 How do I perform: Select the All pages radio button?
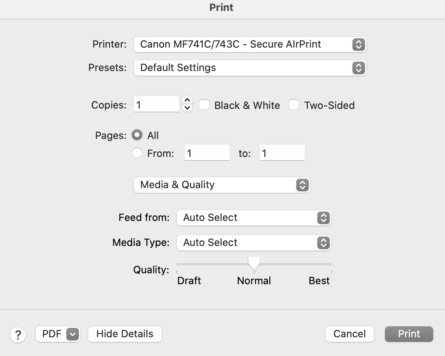pos(137,135)
